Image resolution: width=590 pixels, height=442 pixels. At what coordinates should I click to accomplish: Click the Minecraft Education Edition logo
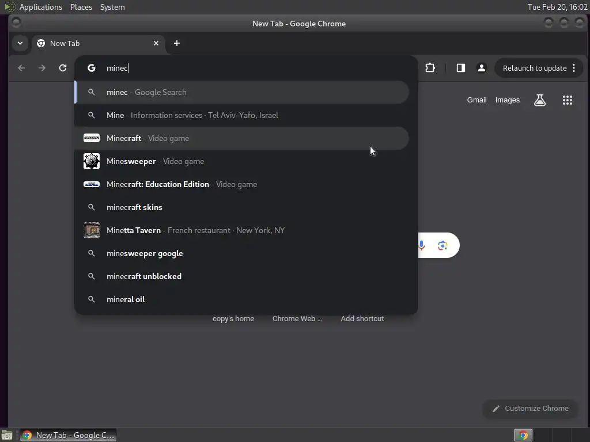click(92, 184)
